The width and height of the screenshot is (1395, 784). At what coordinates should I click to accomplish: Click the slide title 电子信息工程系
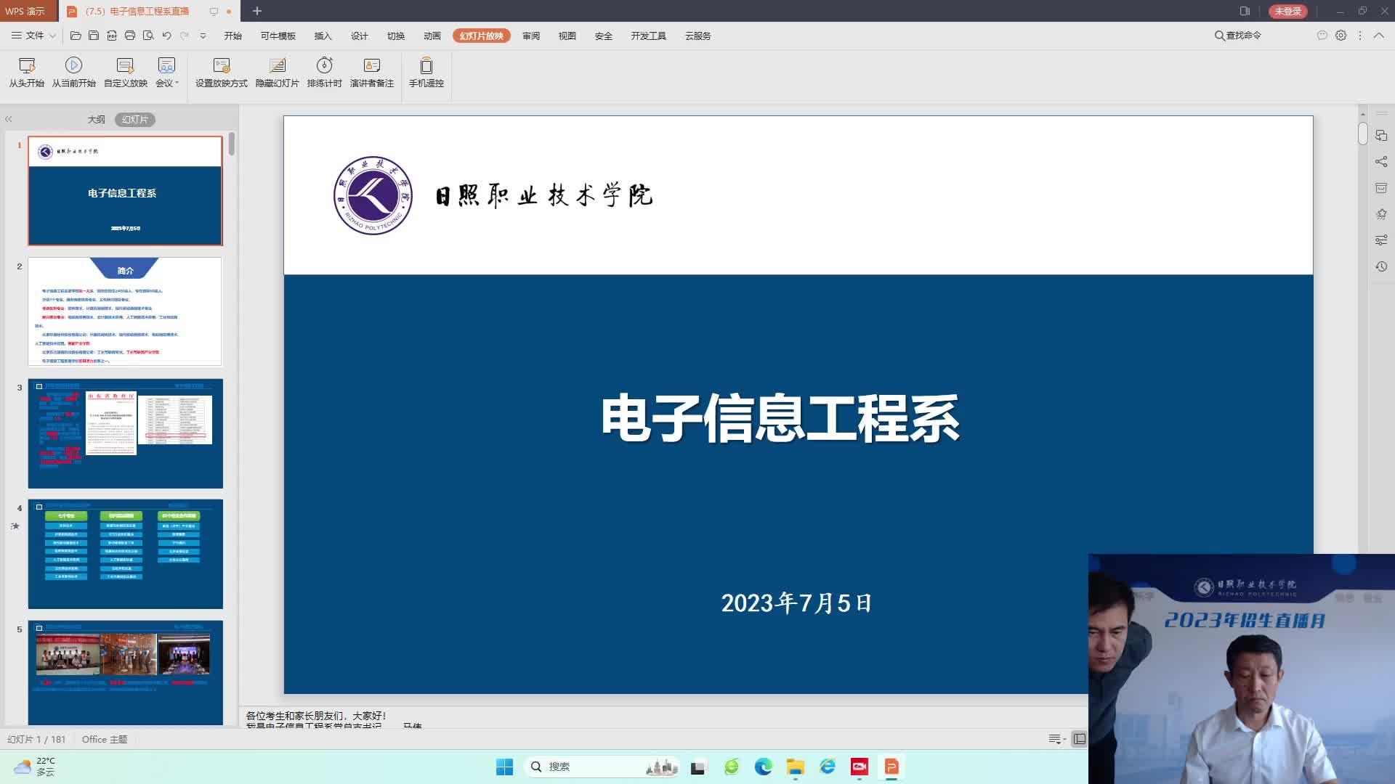pos(781,419)
